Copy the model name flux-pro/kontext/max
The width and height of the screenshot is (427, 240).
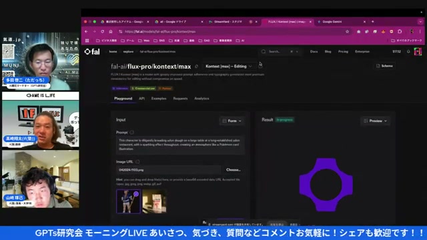pos(196,67)
